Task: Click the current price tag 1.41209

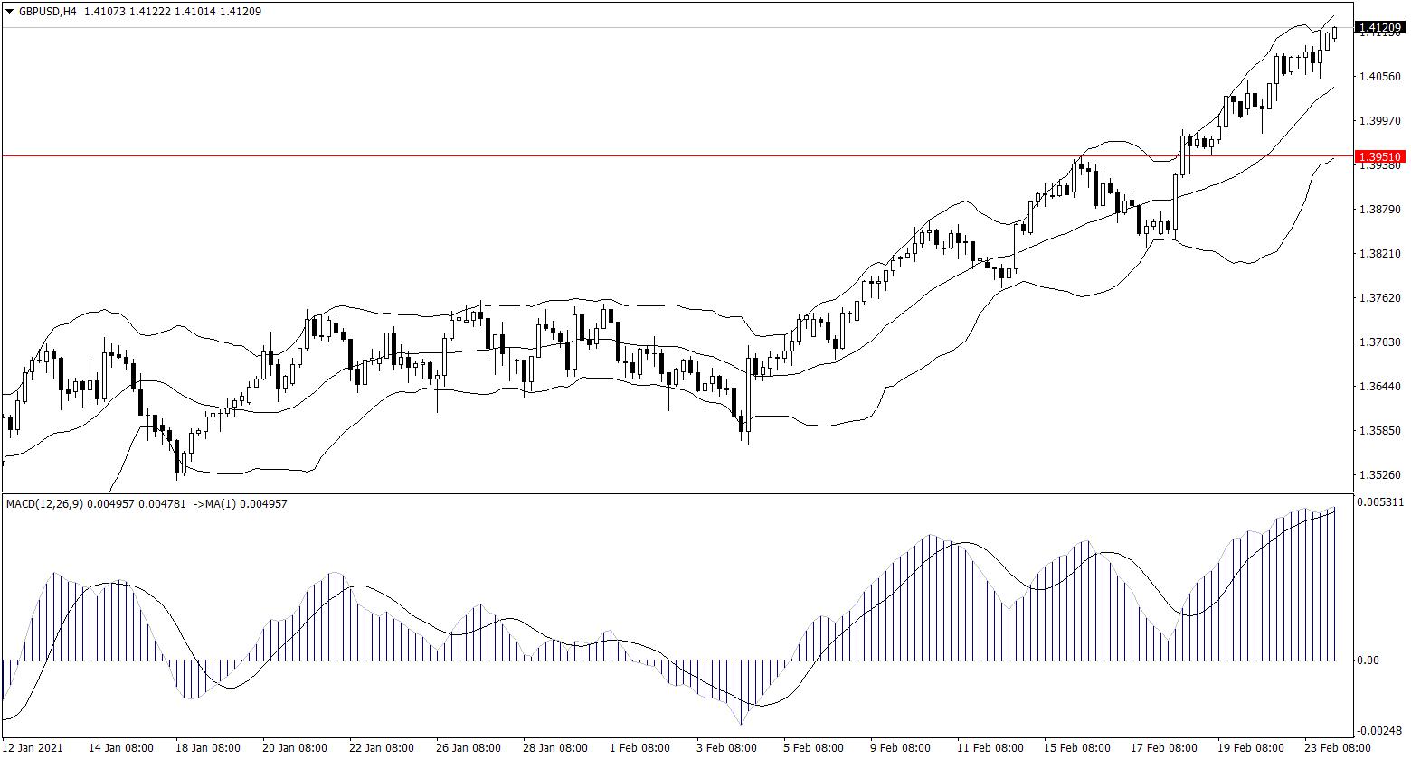Action: [x=1379, y=29]
